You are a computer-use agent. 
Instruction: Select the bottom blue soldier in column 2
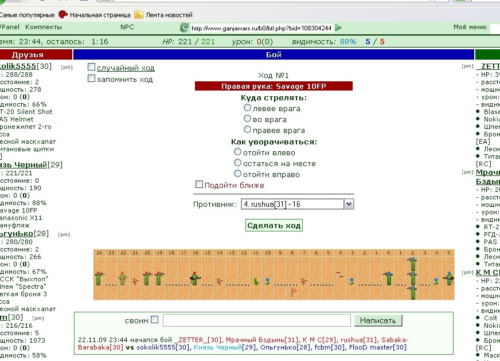click(412, 292)
